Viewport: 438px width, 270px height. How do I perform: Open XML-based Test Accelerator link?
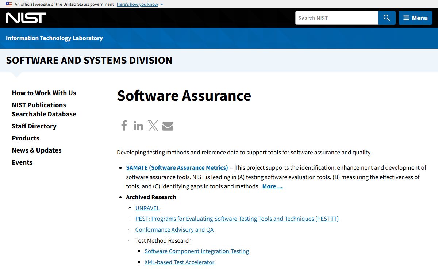click(x=180, y=262)
